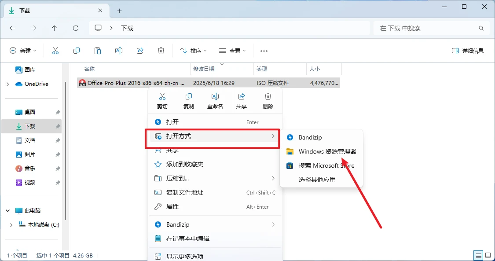
Task: Expand the 压缩到... submenu
Action: (273, 178)
